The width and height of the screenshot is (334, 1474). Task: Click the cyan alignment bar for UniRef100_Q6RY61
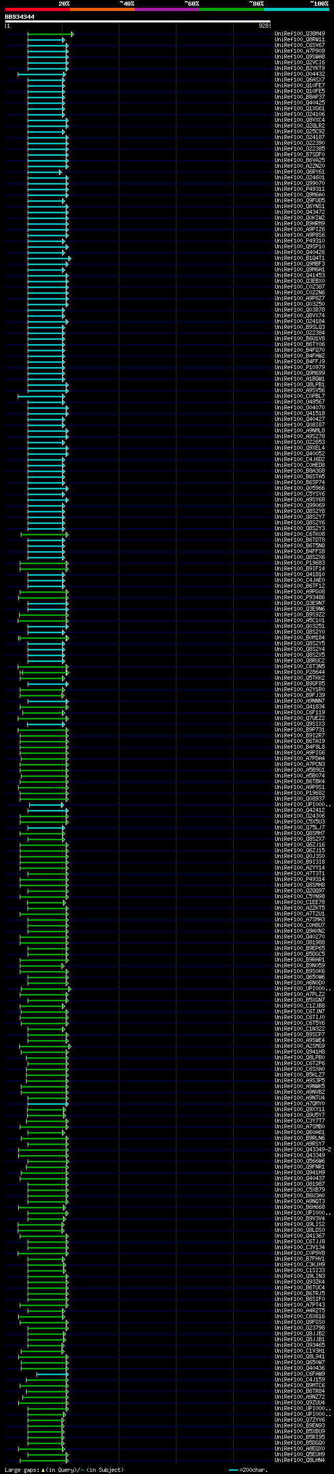coord(44,172)
